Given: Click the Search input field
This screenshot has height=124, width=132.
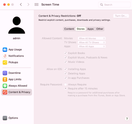Looking at the screenshot, I should [114, 5].
